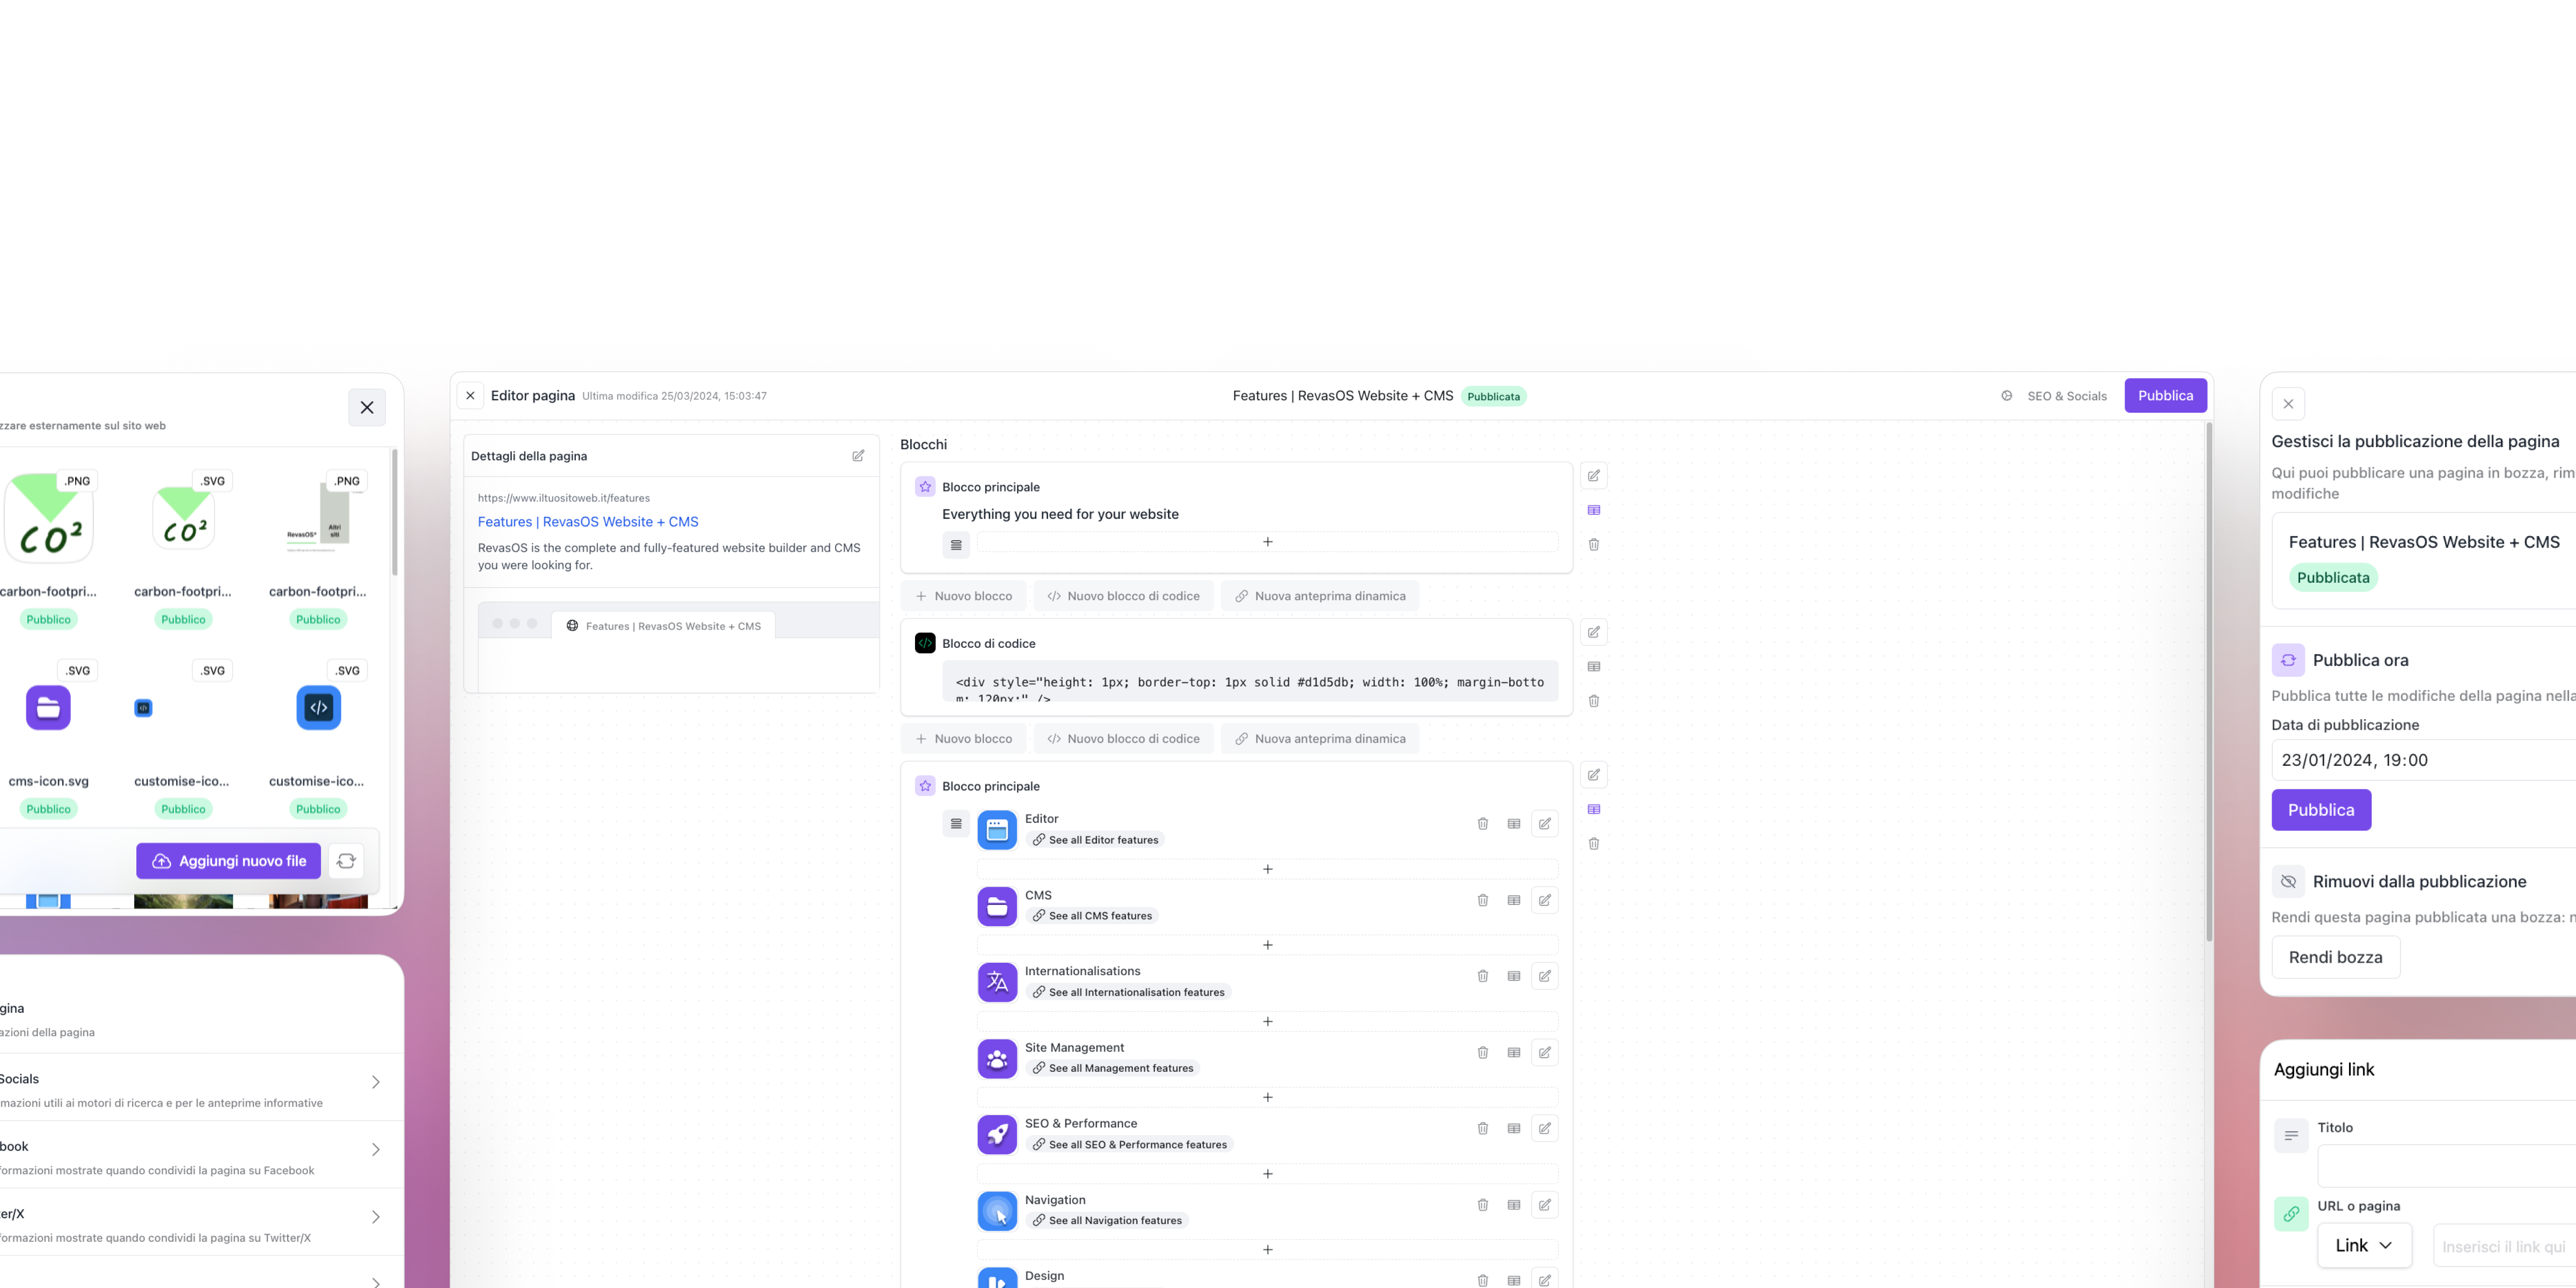
Task: Add new item below CMS row
Action: click(x=1267, y=945)
